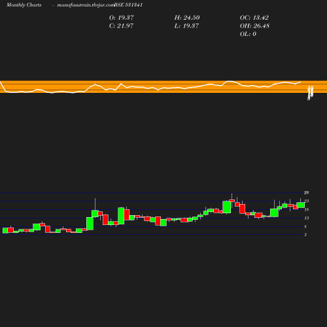Image resolution: width=327 pixels, height=327 pixels.
Task: Click the last green candlestick on the right
Action: 301,205
